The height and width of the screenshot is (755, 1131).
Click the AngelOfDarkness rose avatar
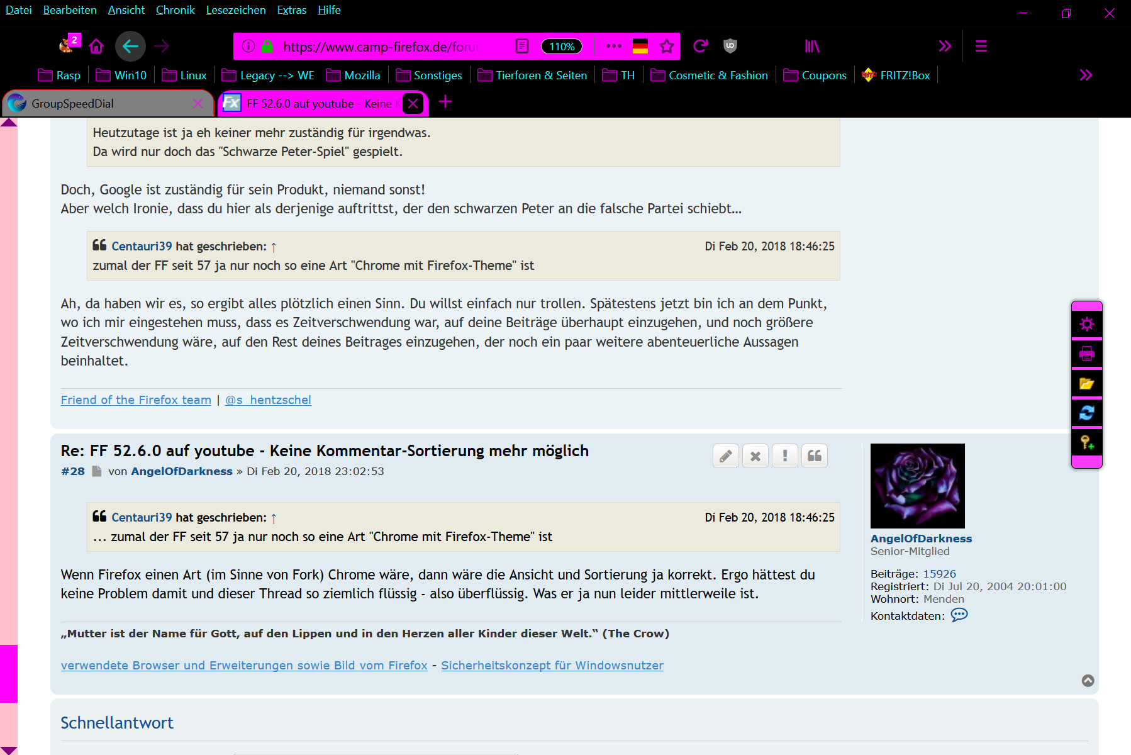918,486
